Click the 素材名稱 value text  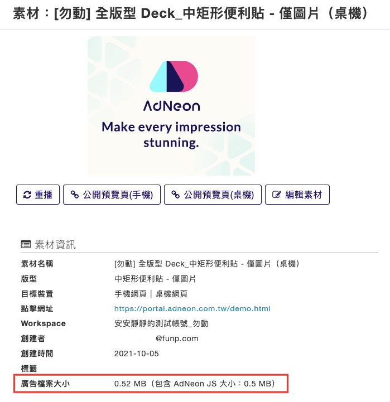pyautogui.click(x=207, y=264)
